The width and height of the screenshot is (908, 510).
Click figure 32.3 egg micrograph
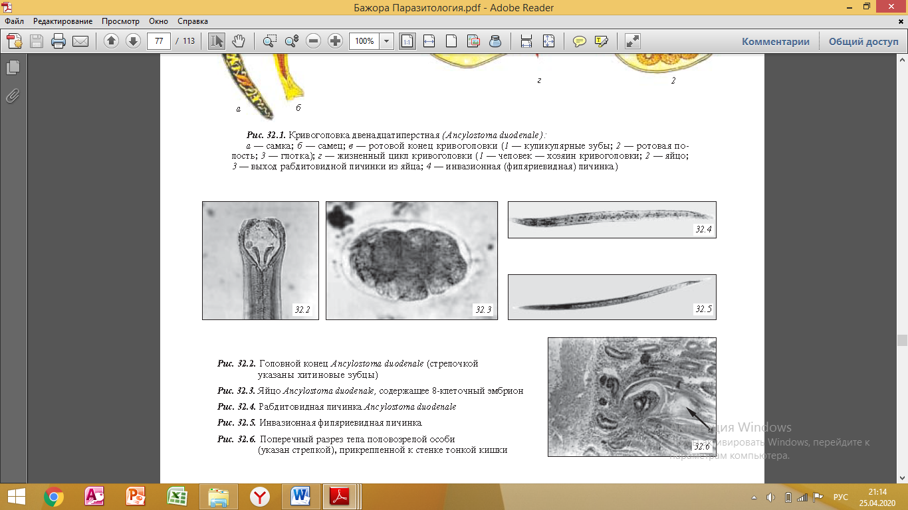(x=411, y=260)
